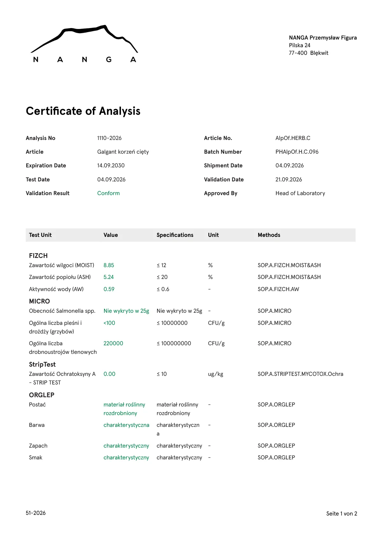Click the Shipment Date value 04.09.2026

coord(289,165)
